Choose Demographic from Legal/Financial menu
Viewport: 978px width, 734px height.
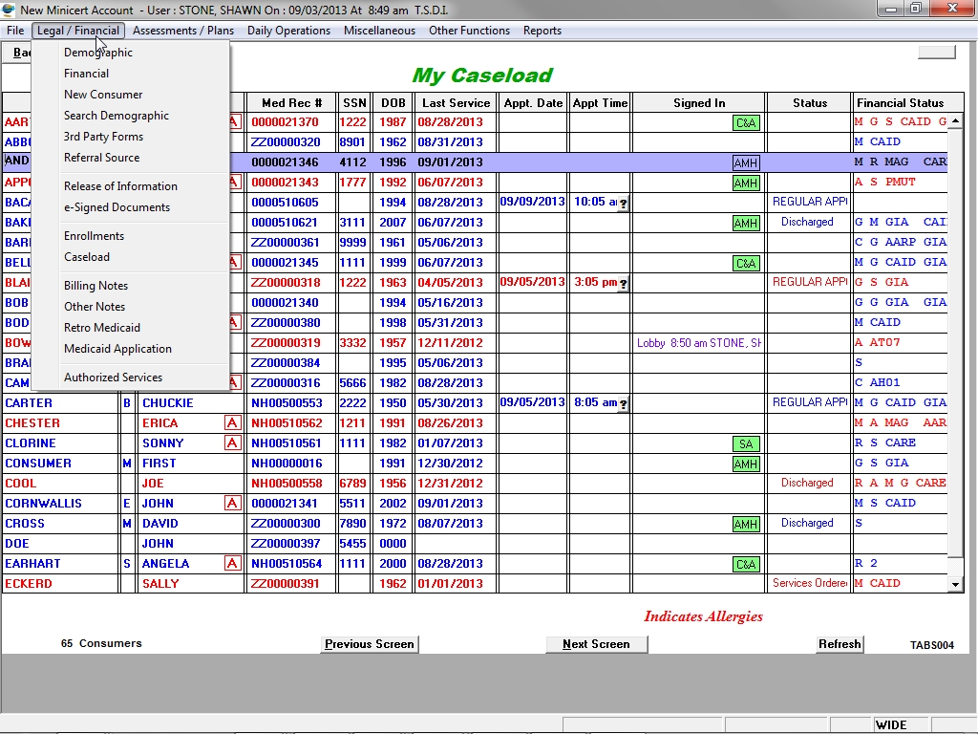[98, 53]
